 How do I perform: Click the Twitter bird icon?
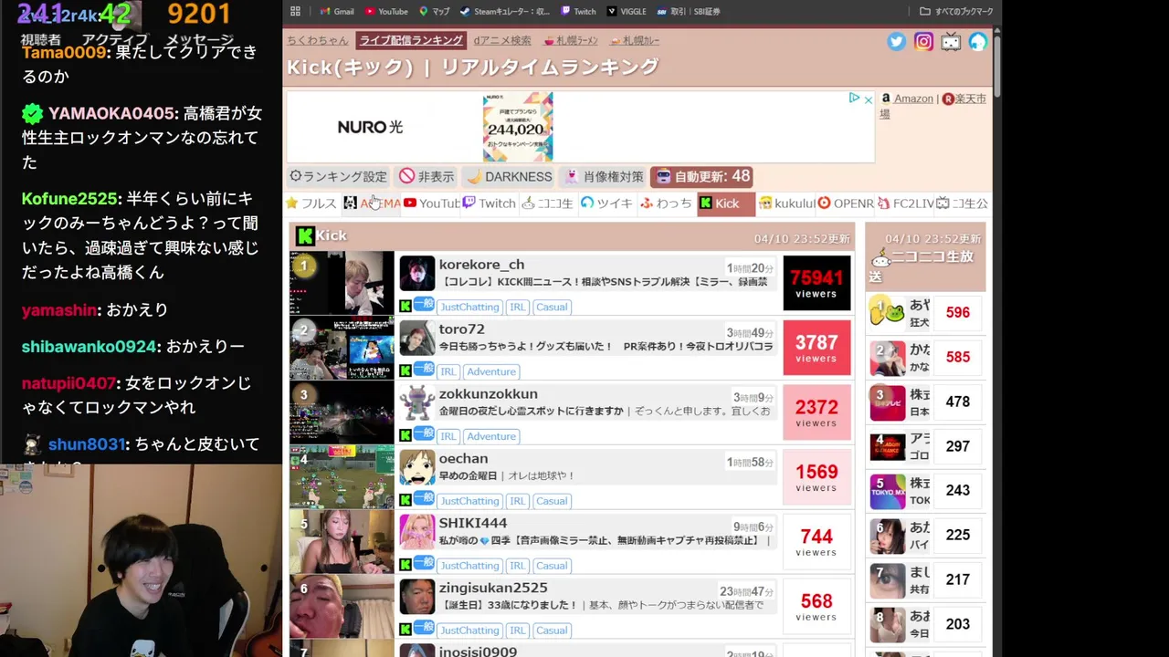tap(897, 42)
